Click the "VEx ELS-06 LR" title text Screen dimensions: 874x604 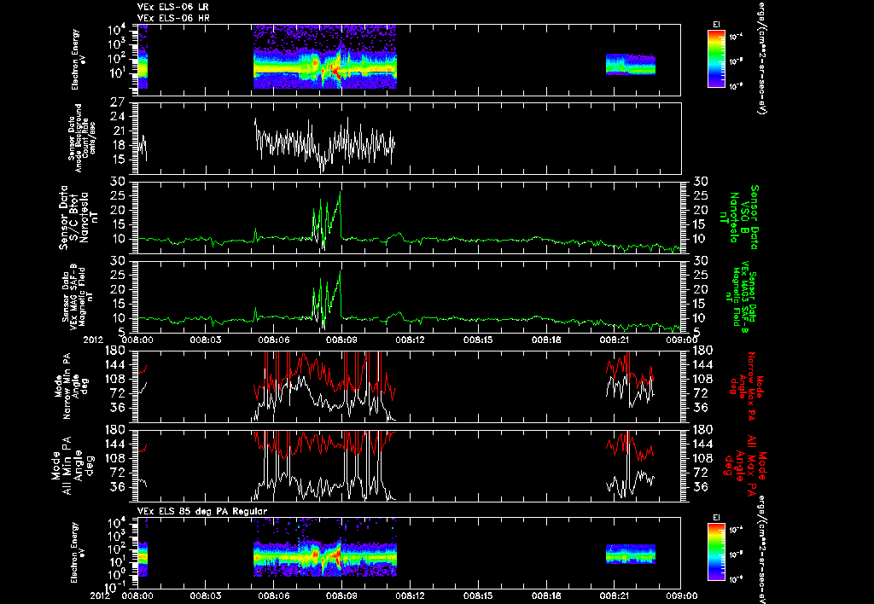172,7
